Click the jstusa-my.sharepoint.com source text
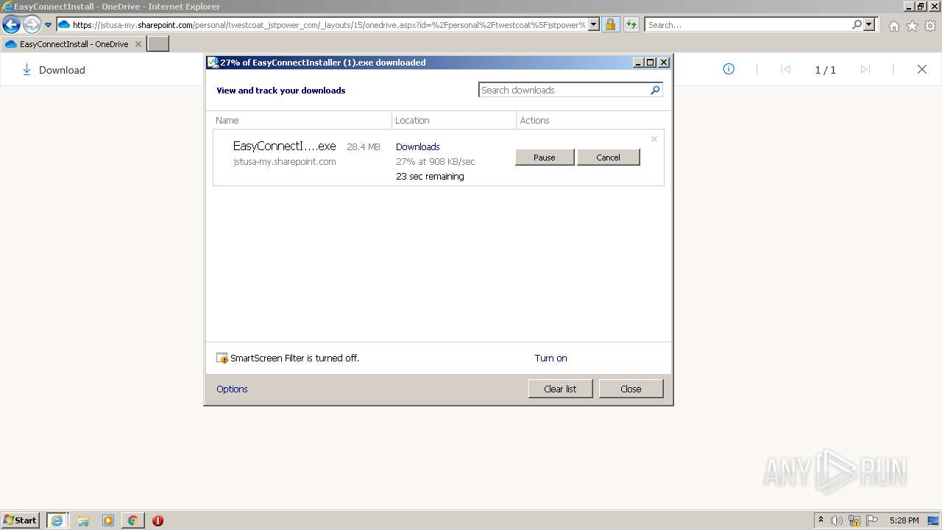The width and height of the screenshot is (942, 530). coord(285,162)
